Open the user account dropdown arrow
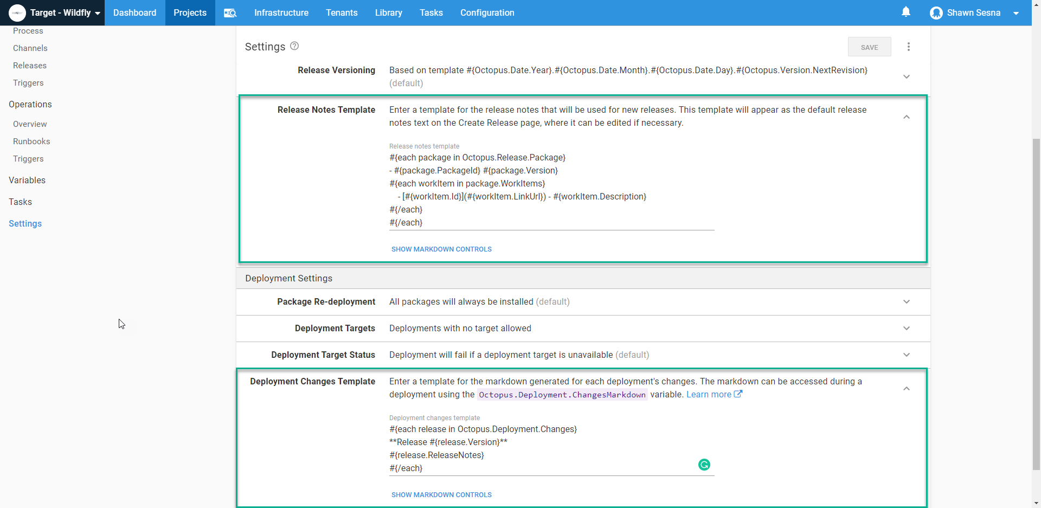Screen dimensions: 1041x508 click(1017, 12)
